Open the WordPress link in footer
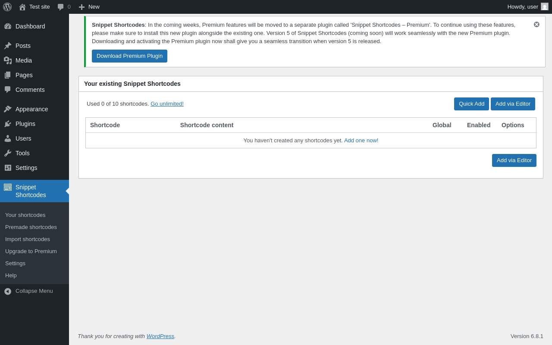 pos(160,336)
